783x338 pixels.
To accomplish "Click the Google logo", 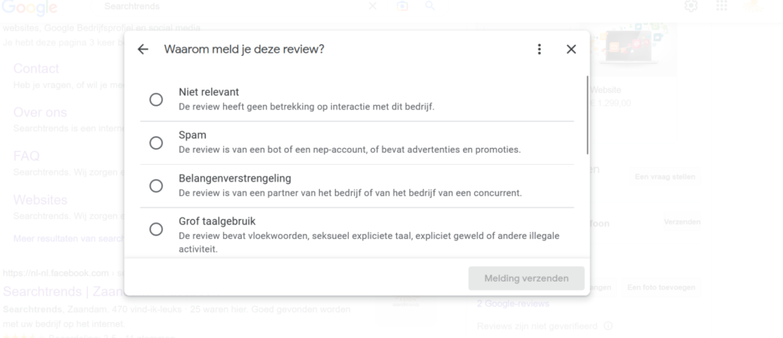I will [x=29, y=8].
